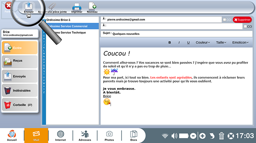256x143 pixels.
Task: Click the kissing face emoticon
Action: pos(107,102)
